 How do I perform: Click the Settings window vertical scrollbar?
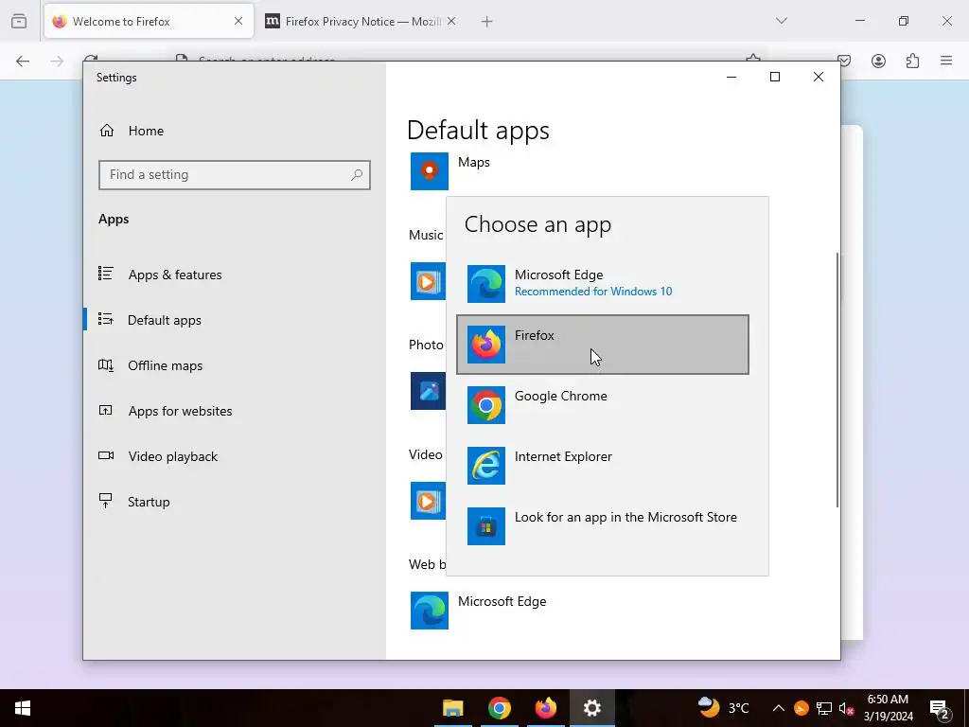tap(837, 380)
